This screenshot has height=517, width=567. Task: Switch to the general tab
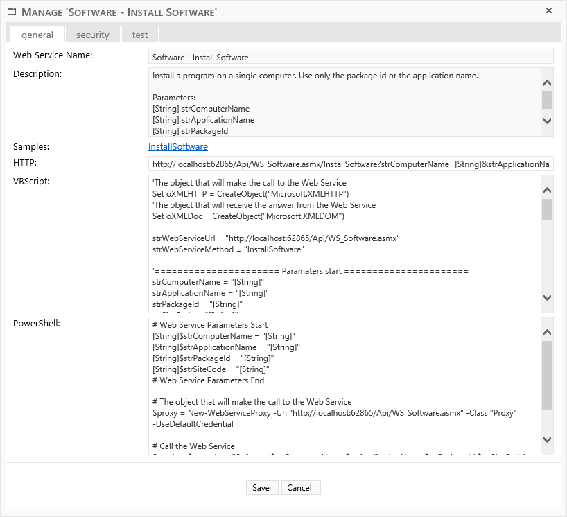[x=37, y=35]
